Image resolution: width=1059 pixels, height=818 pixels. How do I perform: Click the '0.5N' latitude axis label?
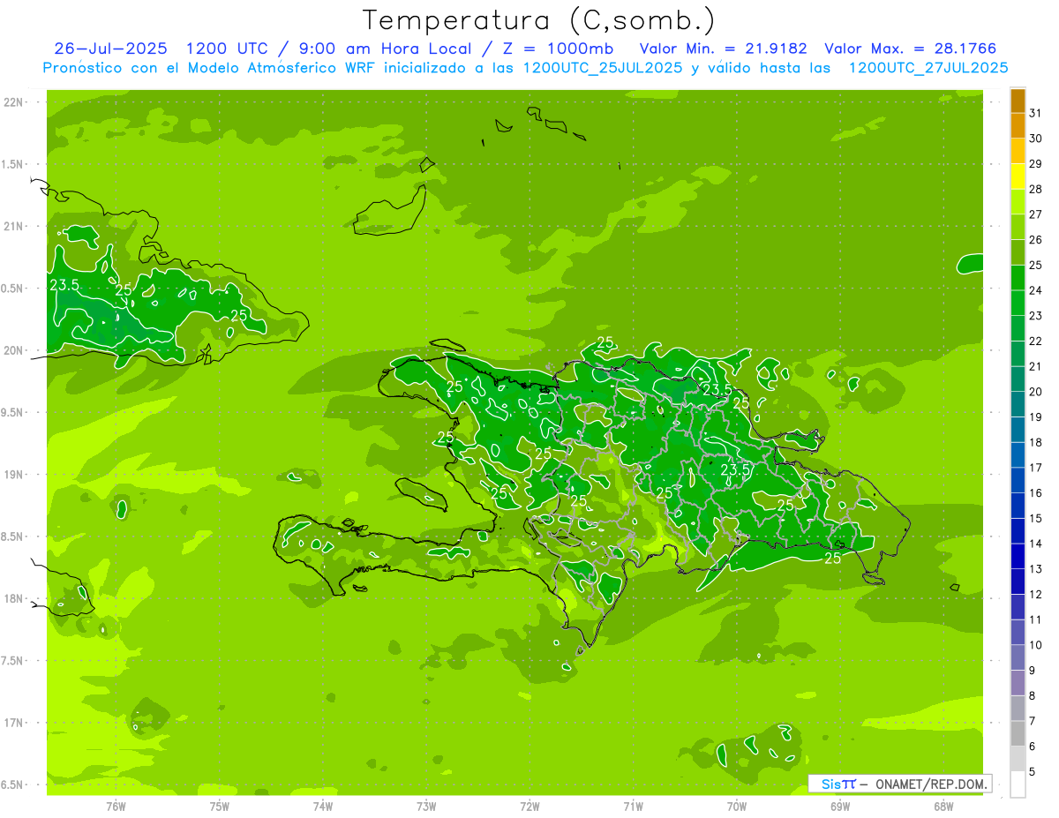12,289
